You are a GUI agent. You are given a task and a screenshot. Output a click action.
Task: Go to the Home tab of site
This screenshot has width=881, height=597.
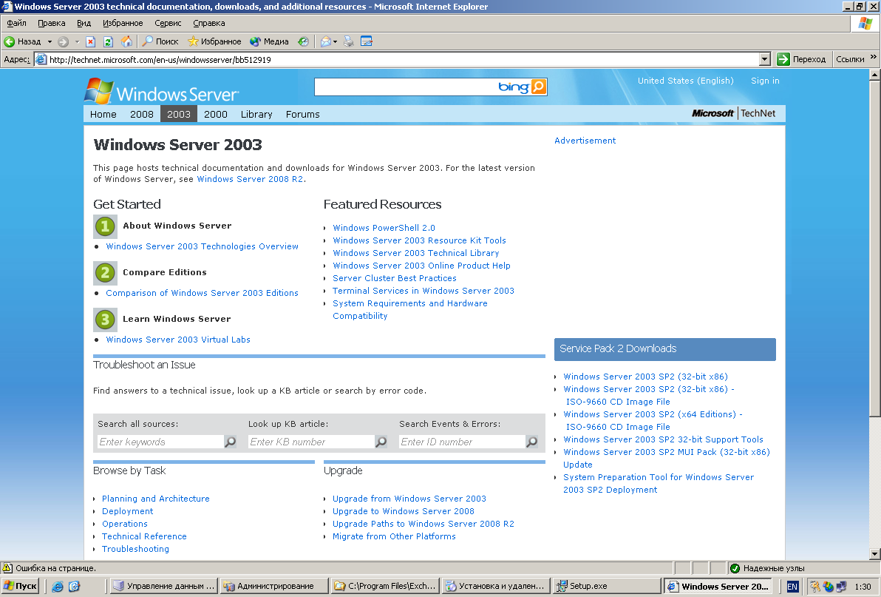103,114
